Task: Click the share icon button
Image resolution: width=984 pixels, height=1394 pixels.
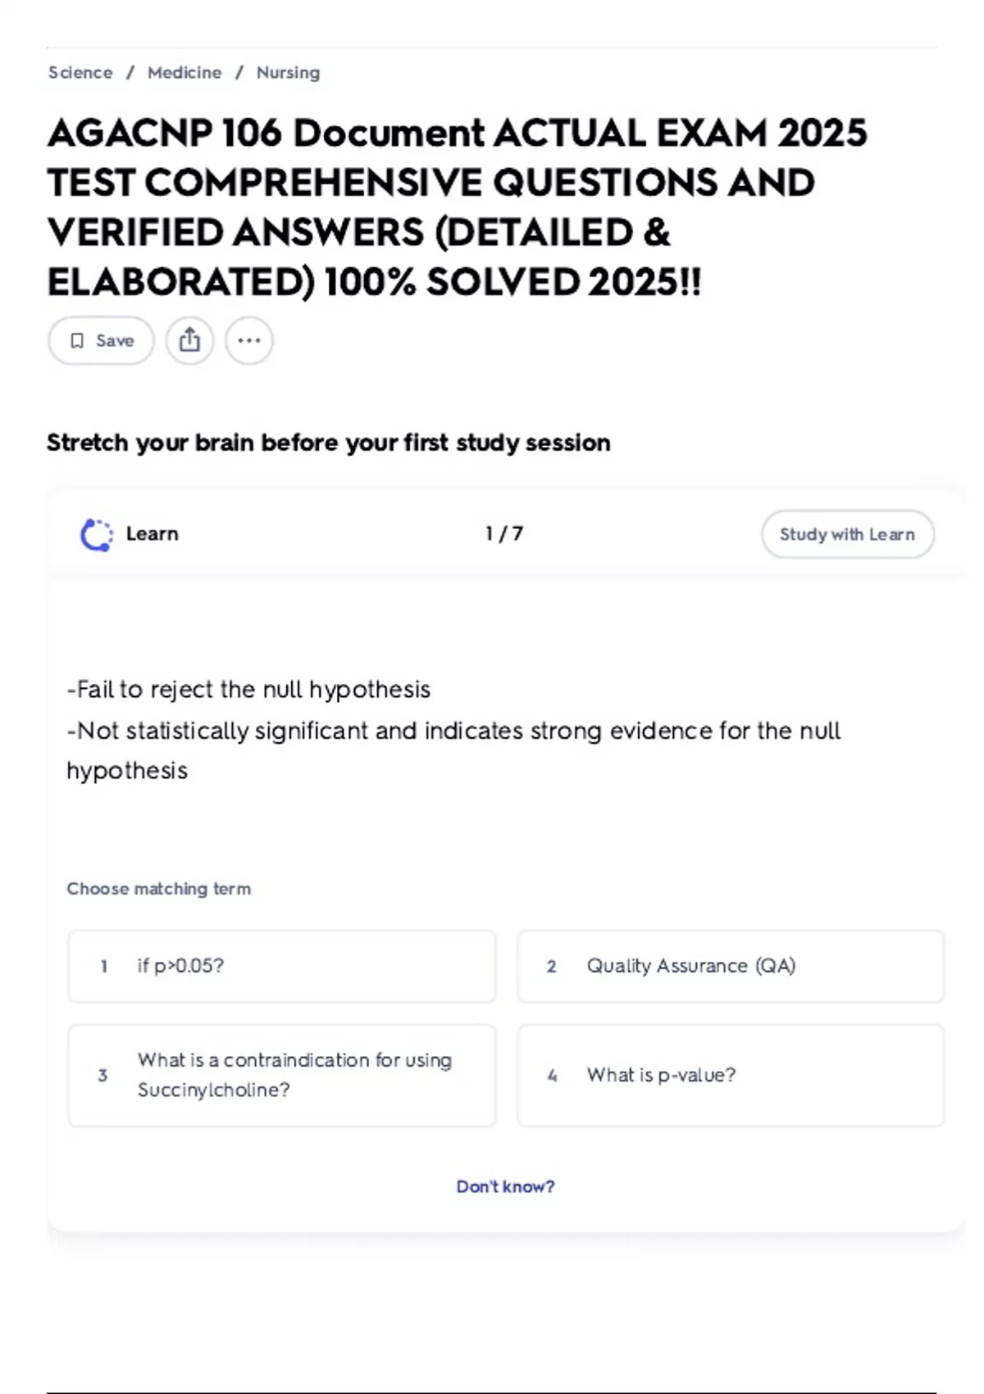Action: coord(189,340)
